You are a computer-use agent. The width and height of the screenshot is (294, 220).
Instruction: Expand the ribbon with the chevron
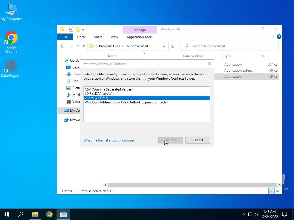tap(273, 37)
